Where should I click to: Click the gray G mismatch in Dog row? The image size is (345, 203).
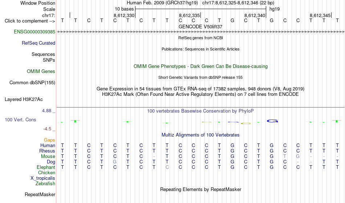(115, 162)
